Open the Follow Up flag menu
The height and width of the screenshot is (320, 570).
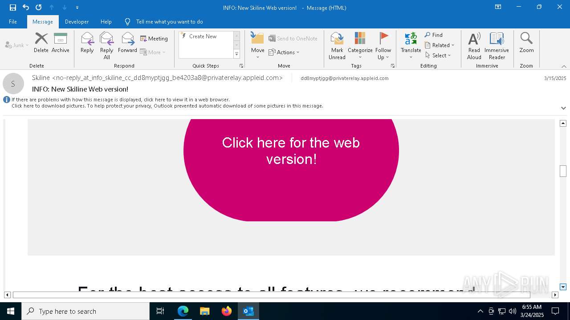(x=383, y=46)
